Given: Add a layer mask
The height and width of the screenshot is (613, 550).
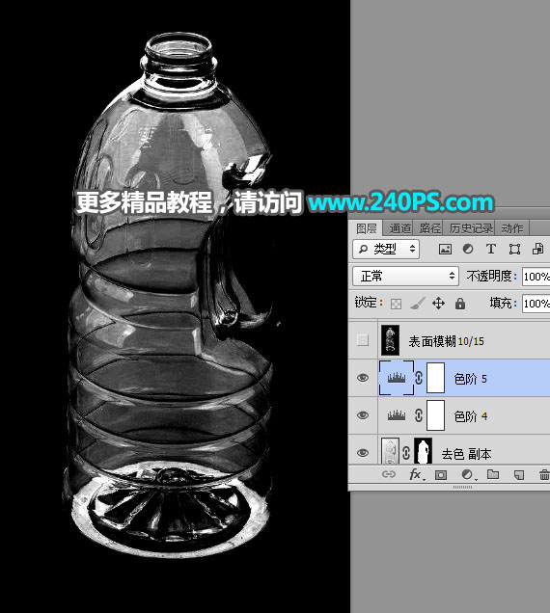Looking at the screenshot, I should (x=441, y=474).
